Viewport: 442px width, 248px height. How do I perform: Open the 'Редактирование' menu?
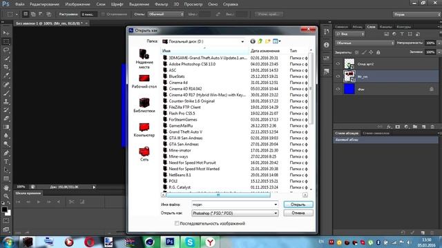point(44,4)
